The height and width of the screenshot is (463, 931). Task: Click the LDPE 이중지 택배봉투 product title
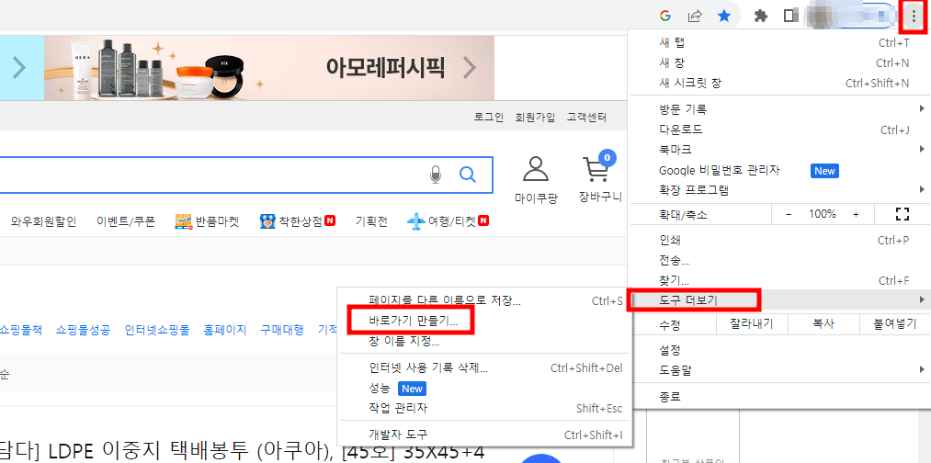point(243,452)
